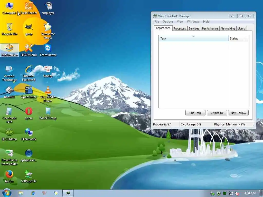This screenshot has width=263, height=197.
Task: Open the Internet Explorer 8 desktop shortcut
Action: pos(29,73)
